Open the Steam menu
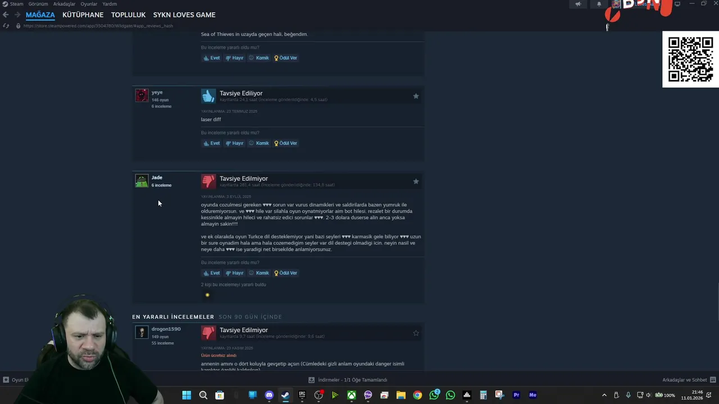The height and width of the screenshot is (404, 719). click(16, 4)
